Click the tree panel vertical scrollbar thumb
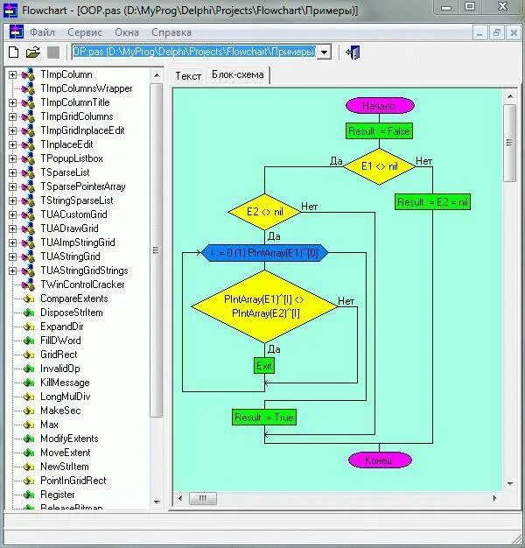525x548 pixels. pyautogui.click(x=156, y=249)
